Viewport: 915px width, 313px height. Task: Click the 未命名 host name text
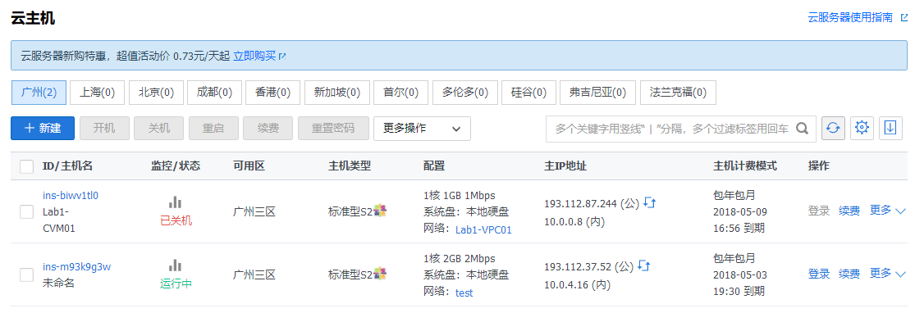(58, 284)
